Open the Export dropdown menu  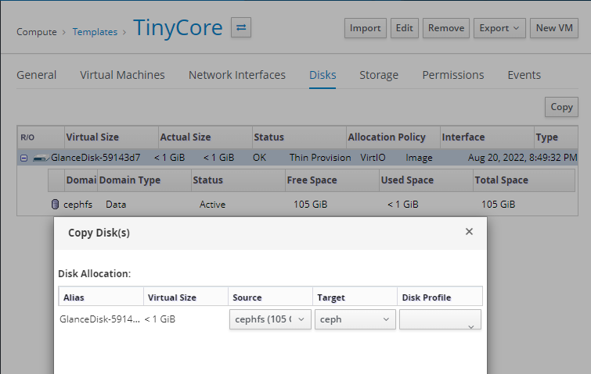[499, 28]
